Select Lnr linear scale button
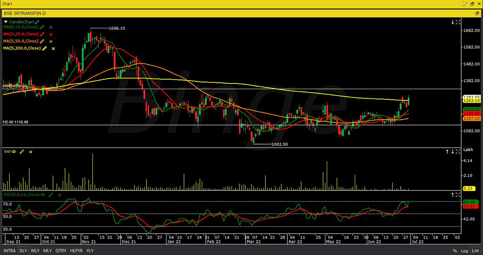This screenshot has width=483, height=255. pos(475,251)
